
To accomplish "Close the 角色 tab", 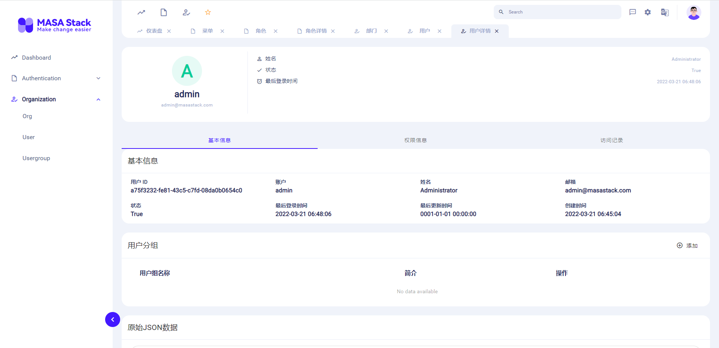I will 276,31.
